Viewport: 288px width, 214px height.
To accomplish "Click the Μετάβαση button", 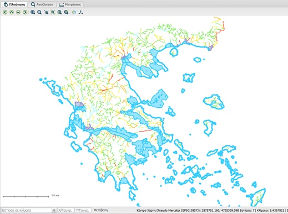I will 100,210.
